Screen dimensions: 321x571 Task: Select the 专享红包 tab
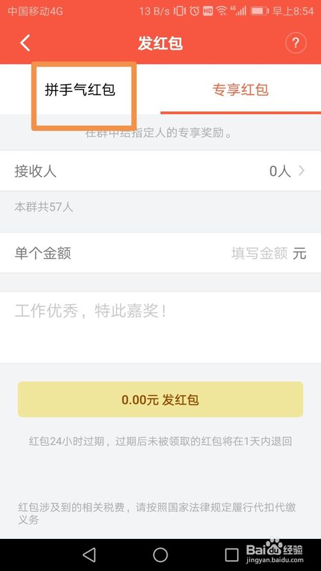point(241,89)
